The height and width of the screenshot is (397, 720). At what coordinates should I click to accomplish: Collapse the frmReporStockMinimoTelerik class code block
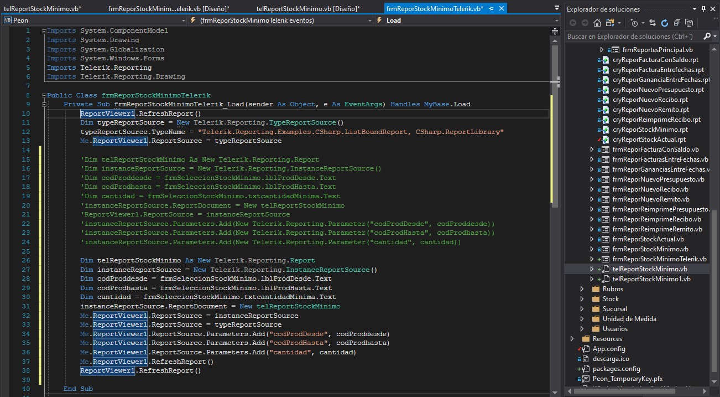(x=44, y=95)
